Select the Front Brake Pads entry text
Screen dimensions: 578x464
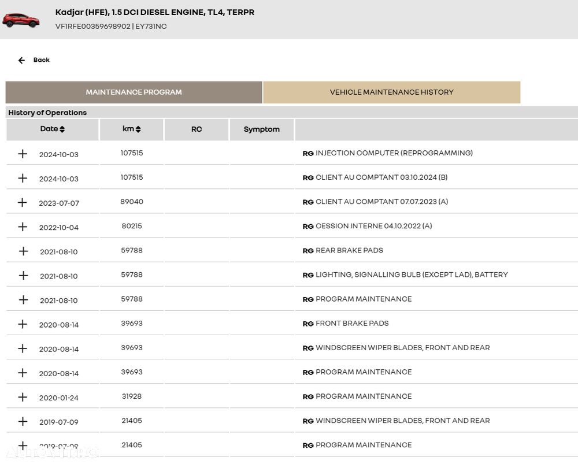click(352, 323)
